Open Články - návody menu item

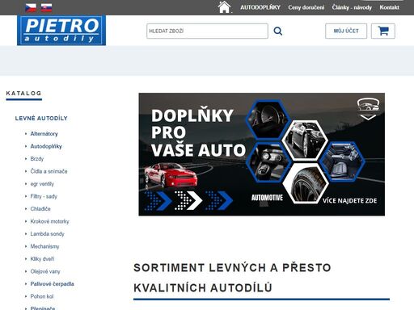352,7
